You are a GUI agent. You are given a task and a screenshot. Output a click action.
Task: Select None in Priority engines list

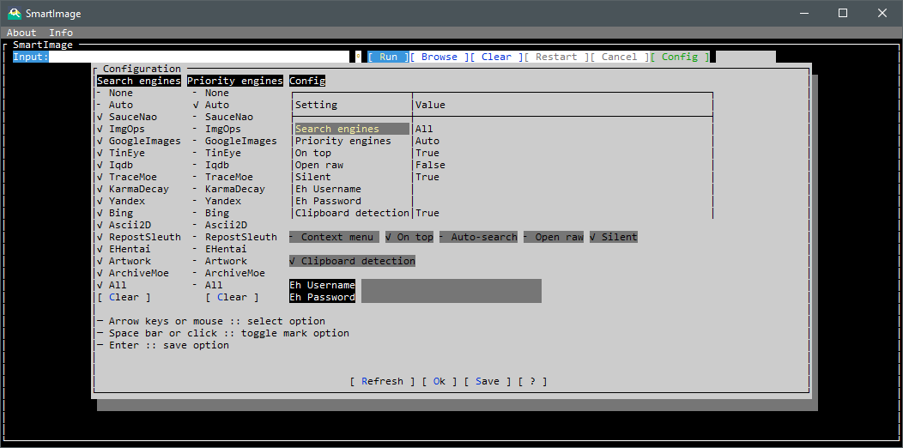(211, 94)
